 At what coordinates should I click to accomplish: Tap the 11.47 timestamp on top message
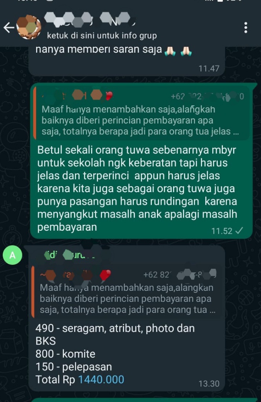coord(209,68)
